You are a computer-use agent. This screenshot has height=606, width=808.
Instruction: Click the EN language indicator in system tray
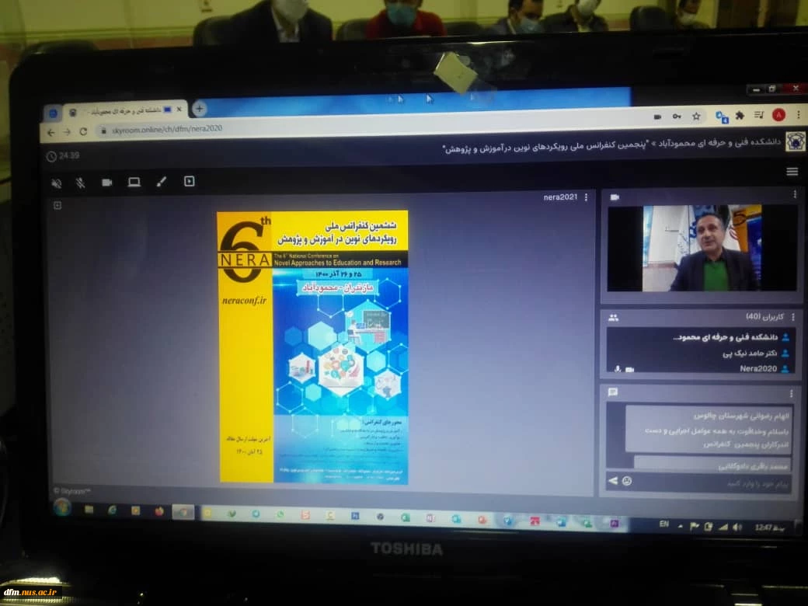click(664, 524)
